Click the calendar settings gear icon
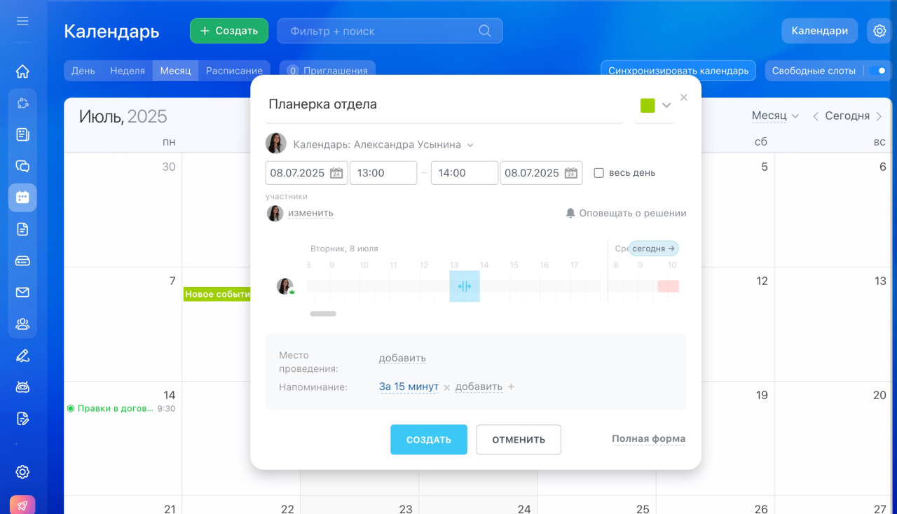This screenshot has width=897, height=514. (x=879, y=31)
